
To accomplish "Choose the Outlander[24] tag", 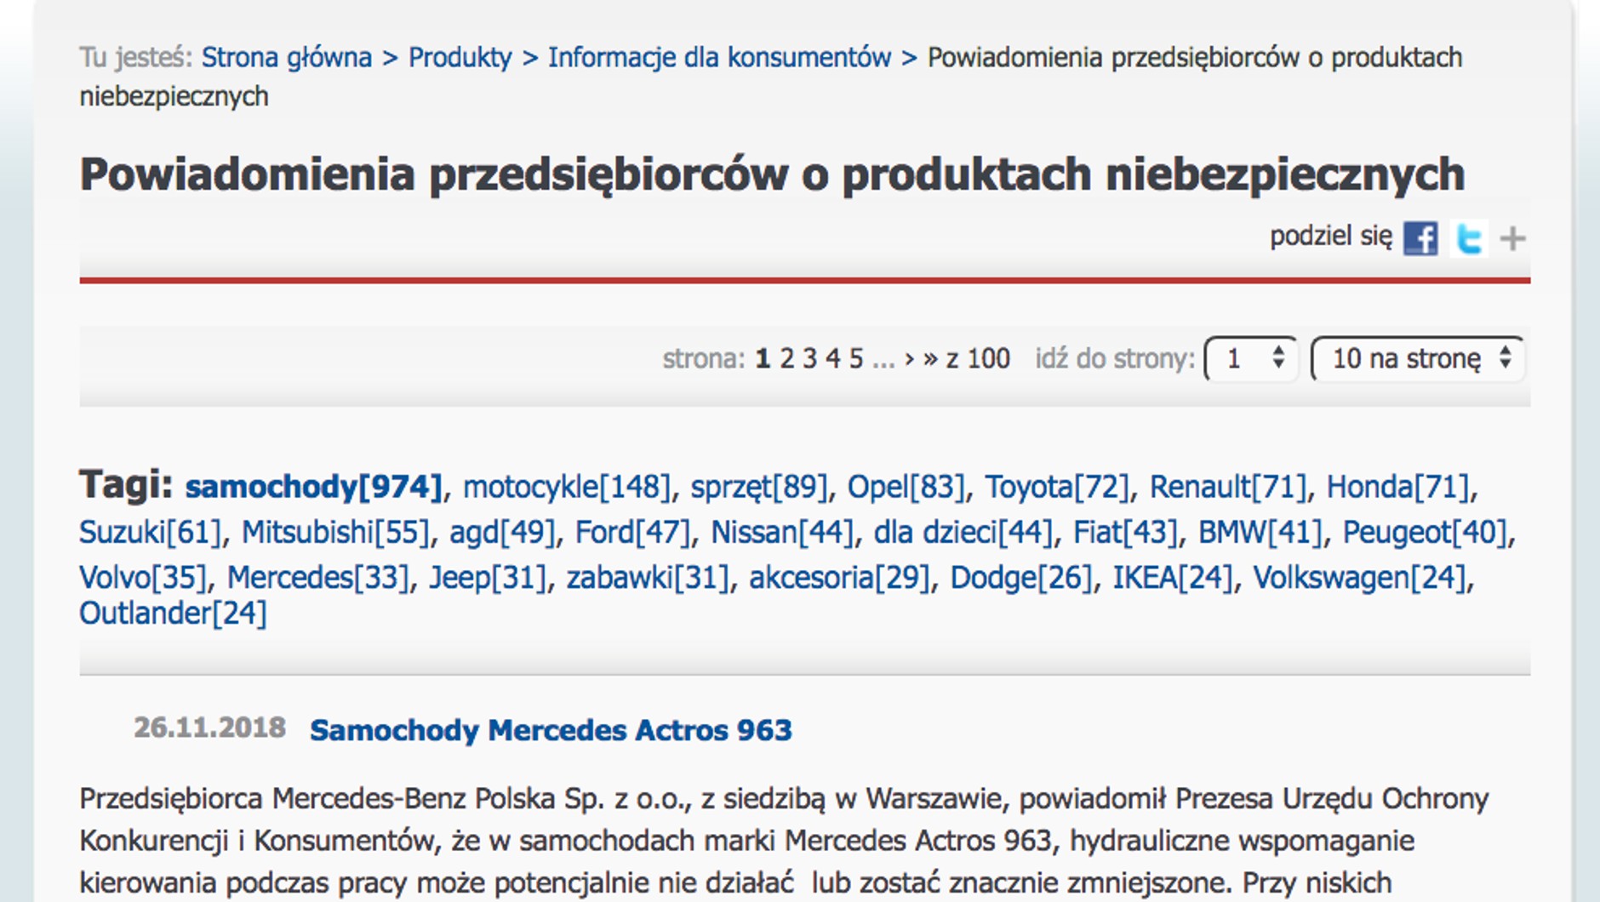I will pos(173,613).
